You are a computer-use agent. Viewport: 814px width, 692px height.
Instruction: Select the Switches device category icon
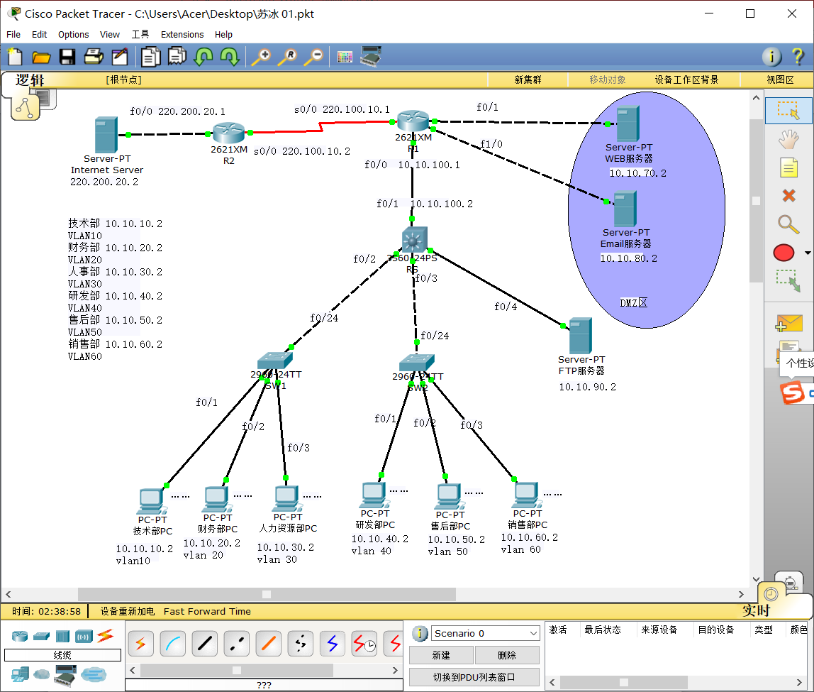click(42, 636)
